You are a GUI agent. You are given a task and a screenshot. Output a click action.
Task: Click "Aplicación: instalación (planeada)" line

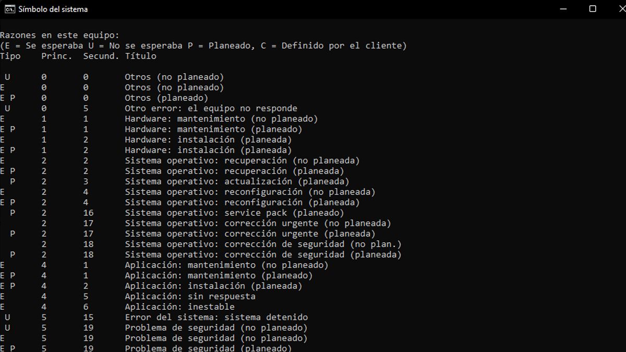tap(213, 286)
